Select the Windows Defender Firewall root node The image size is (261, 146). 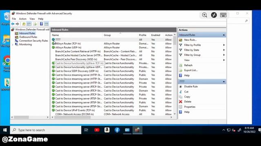32,30
